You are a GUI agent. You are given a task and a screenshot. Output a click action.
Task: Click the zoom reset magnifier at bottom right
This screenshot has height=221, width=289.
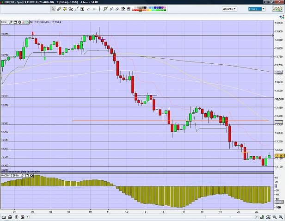268,217
